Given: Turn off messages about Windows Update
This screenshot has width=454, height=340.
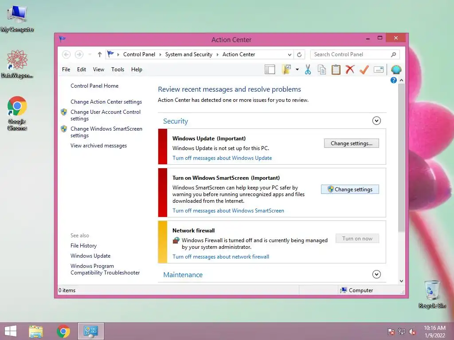Looking at the screenshot, I should pyautogui.click(x=222, y=158).
